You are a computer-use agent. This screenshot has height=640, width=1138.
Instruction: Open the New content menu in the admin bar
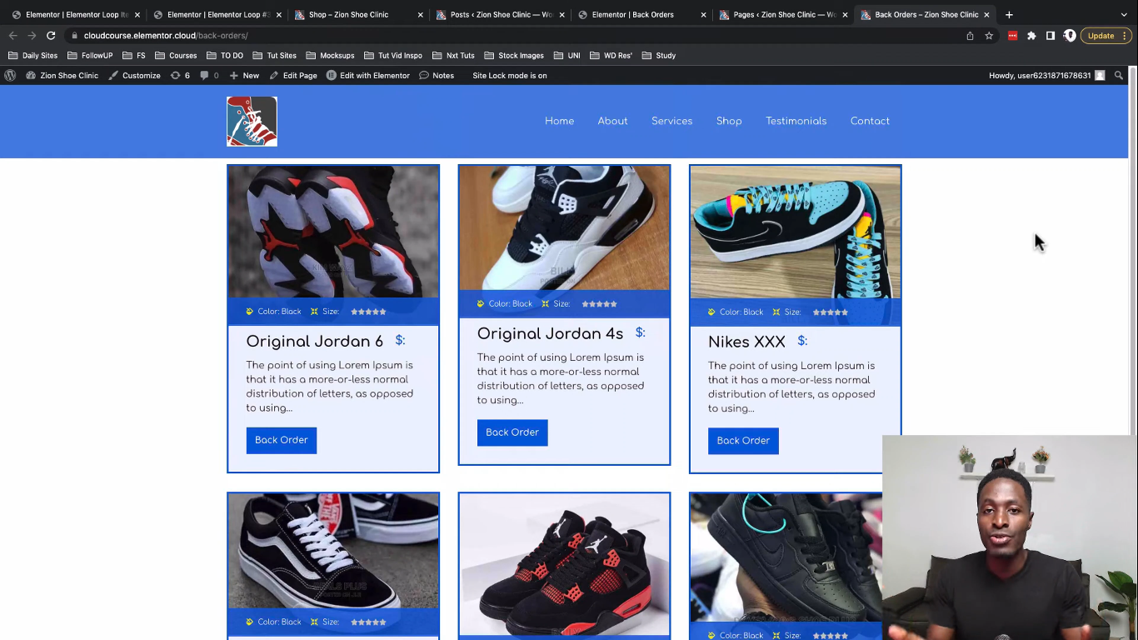tap(244, 75)
